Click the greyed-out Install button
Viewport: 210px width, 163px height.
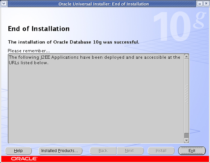[161, 151]
